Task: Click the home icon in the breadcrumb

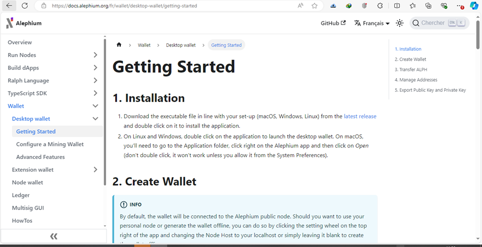Action: click(119, 45)
